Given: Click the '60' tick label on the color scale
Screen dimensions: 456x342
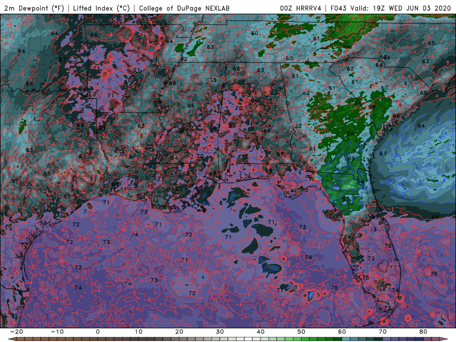Looking at the screenshot, I should 342,332.
